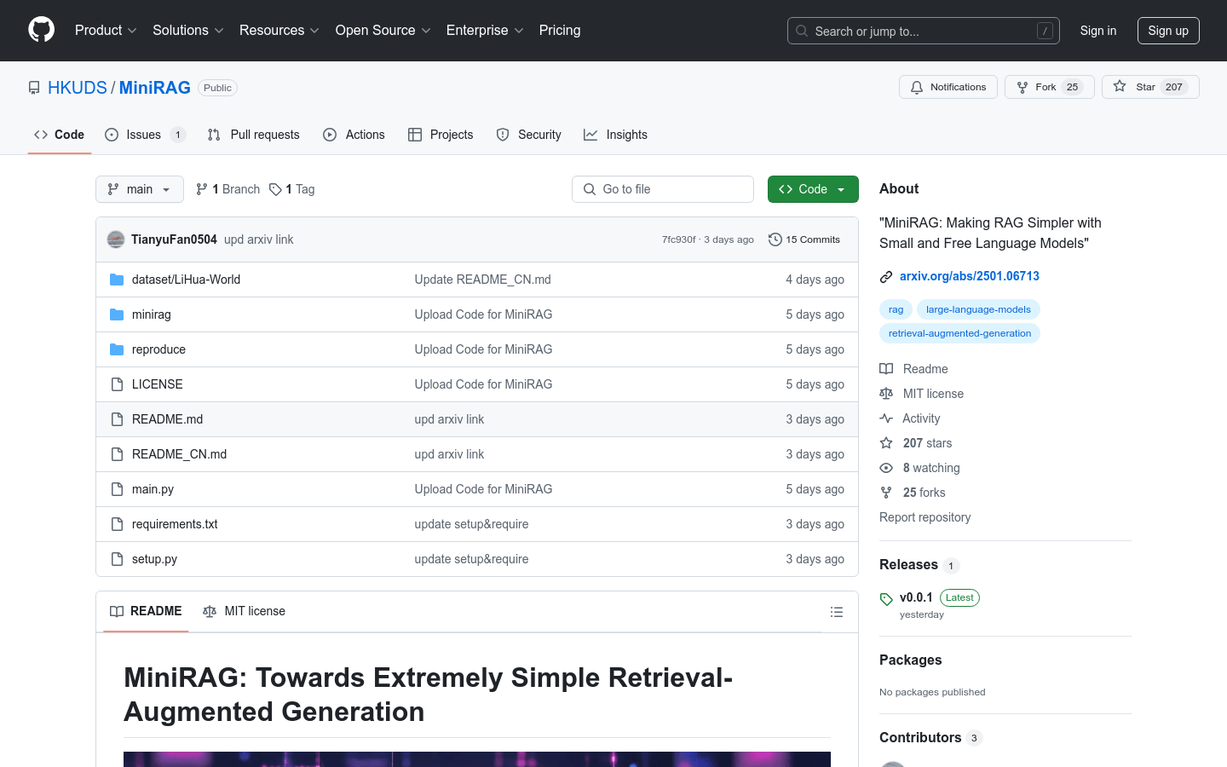Click the tag icon beside 1 Tag
Image resolution: width=1227 pixels, height=767 pixels.
275,189
